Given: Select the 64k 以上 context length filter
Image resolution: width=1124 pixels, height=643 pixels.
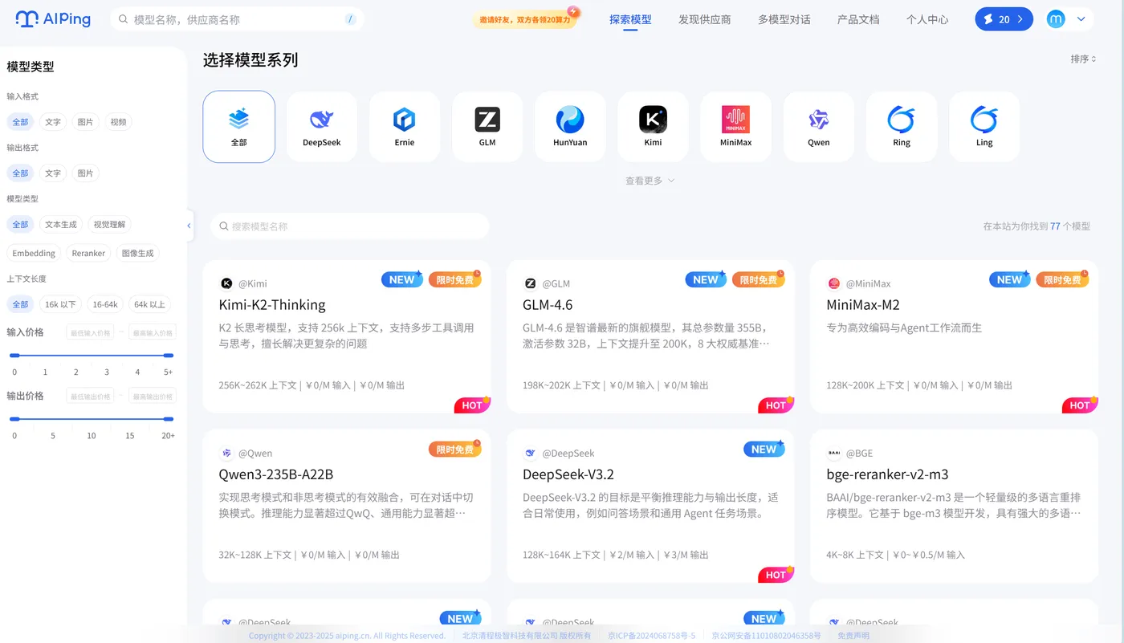Looking at the screenshot, I should (x=149, y=304).
